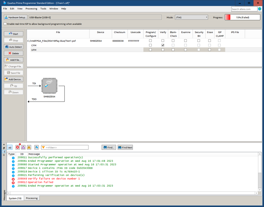Check Security Bit for Test1.pof row

coord(199,41)
